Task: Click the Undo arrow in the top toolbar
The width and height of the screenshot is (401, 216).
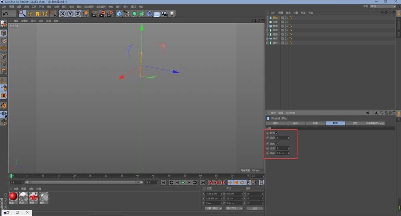Action: (5, 14)
